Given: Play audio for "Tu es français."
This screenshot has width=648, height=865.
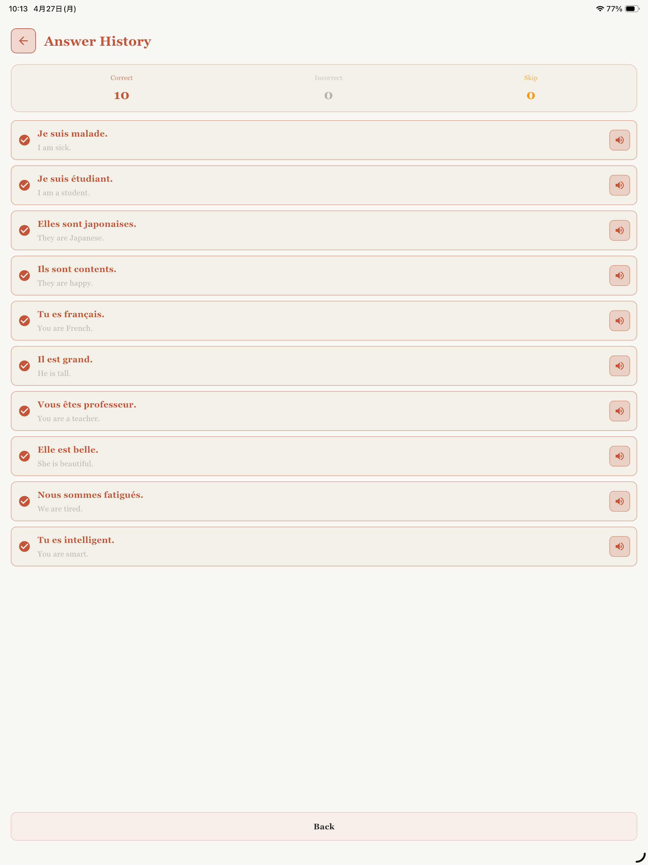Looking at the screenshot, I should click(620, 321).
